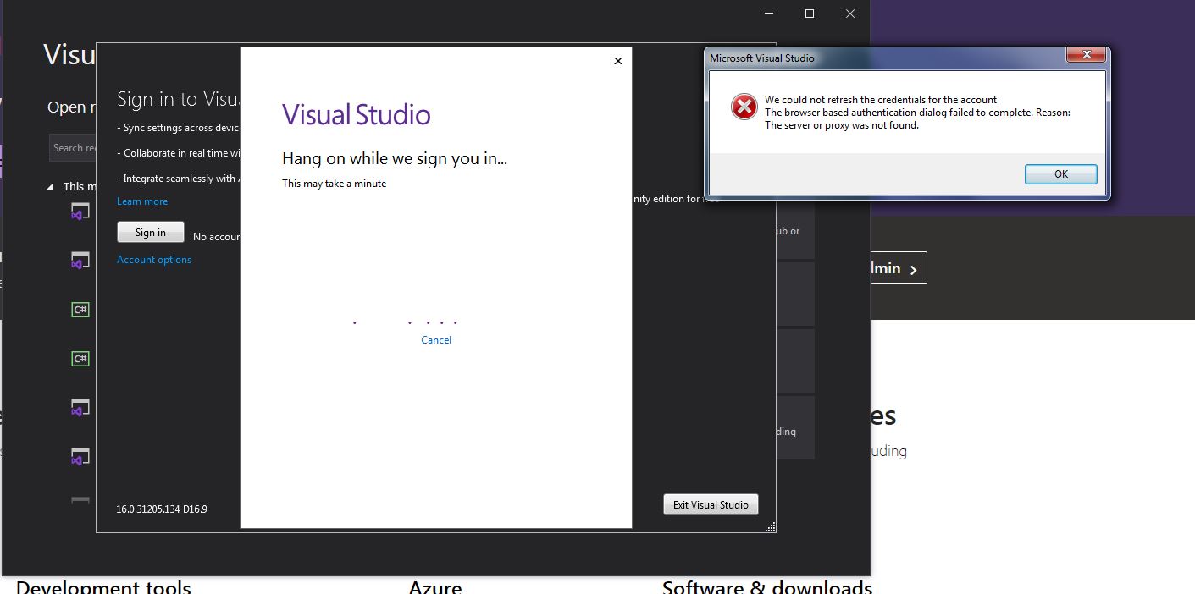The height and width of the screenshot is (594, 1195).
Task: Click the Development tools heading
Action: click(x=103, y=586)
